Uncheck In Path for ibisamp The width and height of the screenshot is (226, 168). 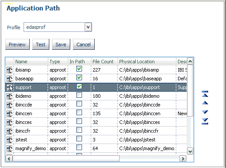coord(79,69)
